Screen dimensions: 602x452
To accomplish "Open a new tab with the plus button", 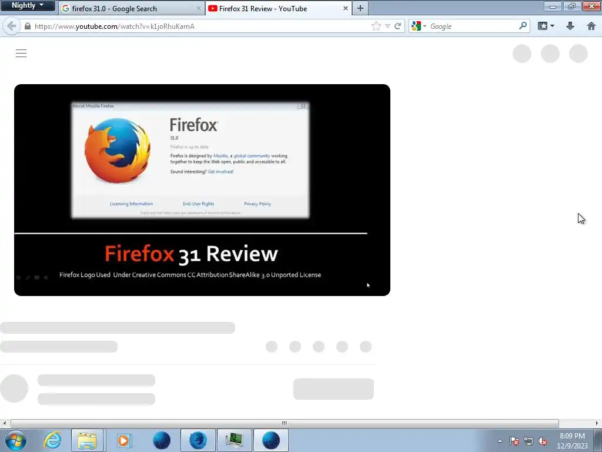I will tap(360, 8).
